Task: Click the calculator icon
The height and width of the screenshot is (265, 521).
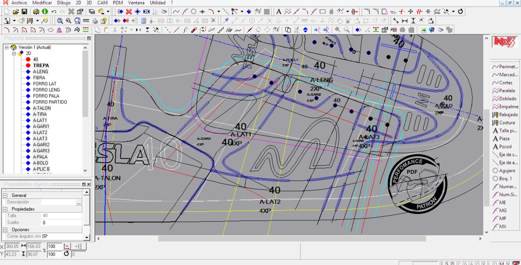Action: coord(143,21)
